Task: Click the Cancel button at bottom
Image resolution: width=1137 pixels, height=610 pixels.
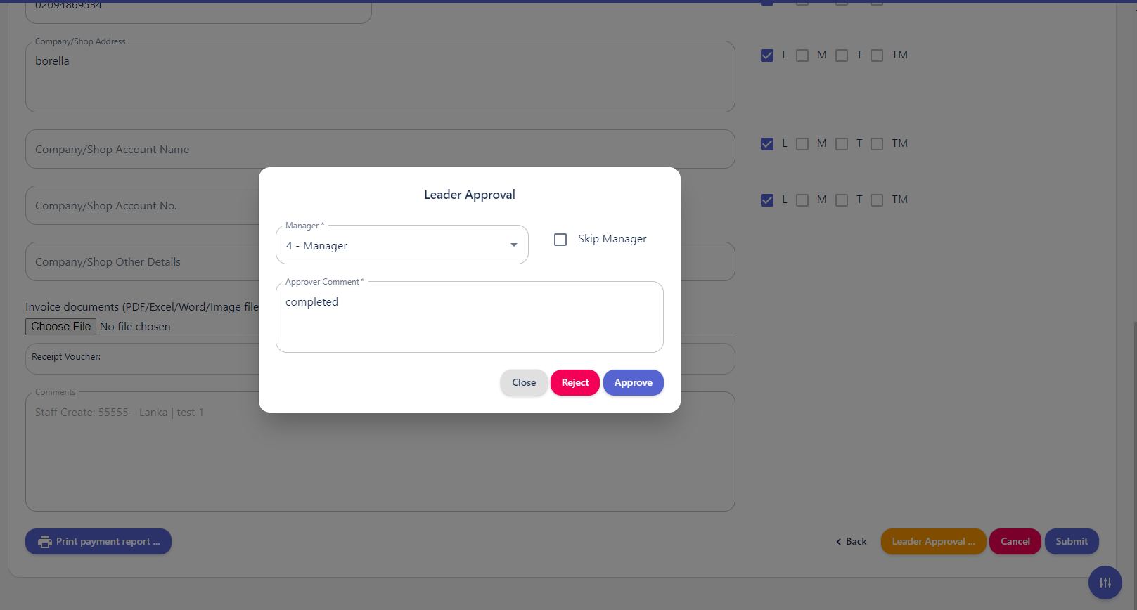Action: [x=1015, y=542]
